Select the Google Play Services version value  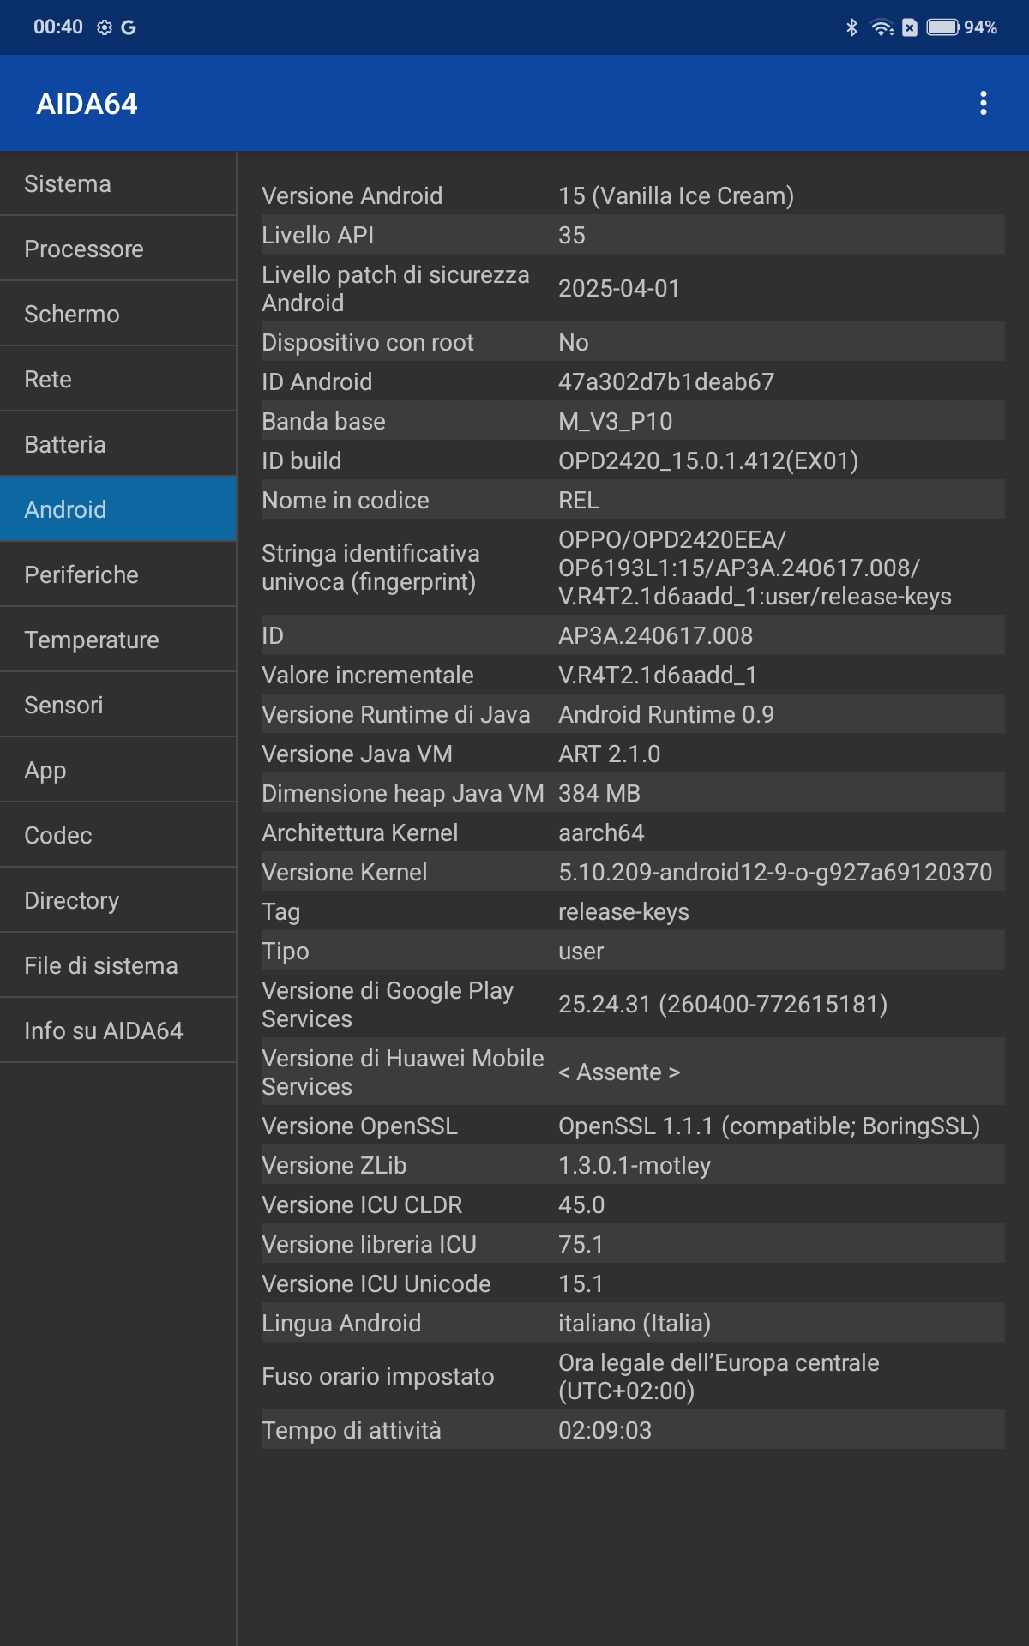723,1004
